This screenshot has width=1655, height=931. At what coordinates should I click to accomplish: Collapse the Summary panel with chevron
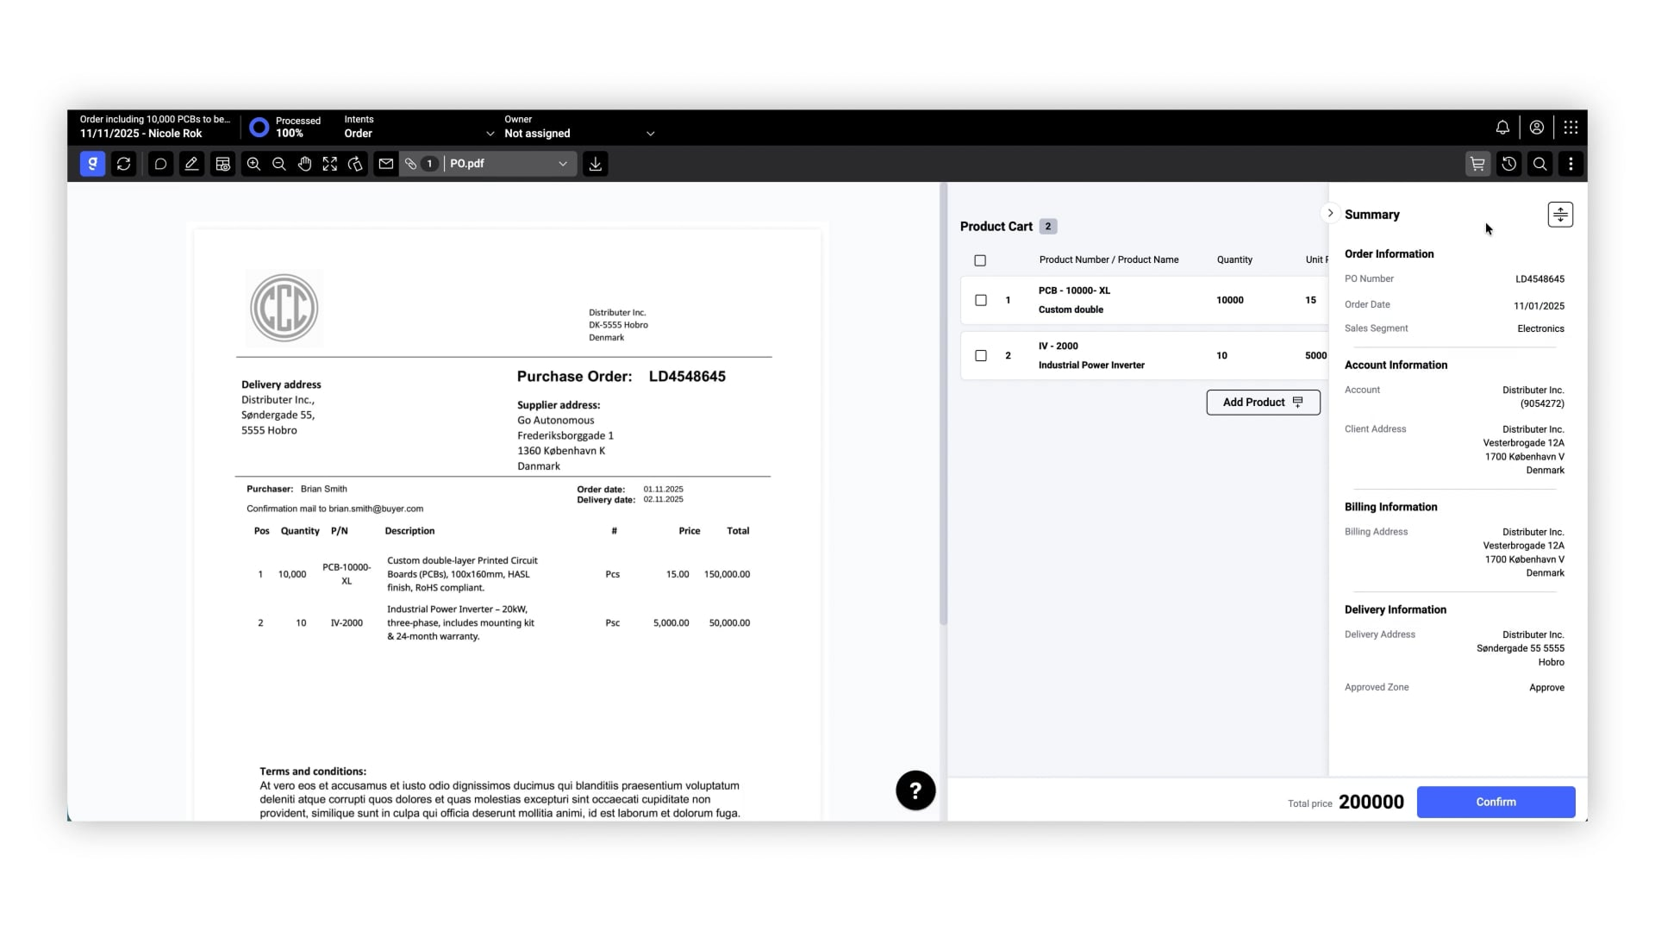point(1330,213)
